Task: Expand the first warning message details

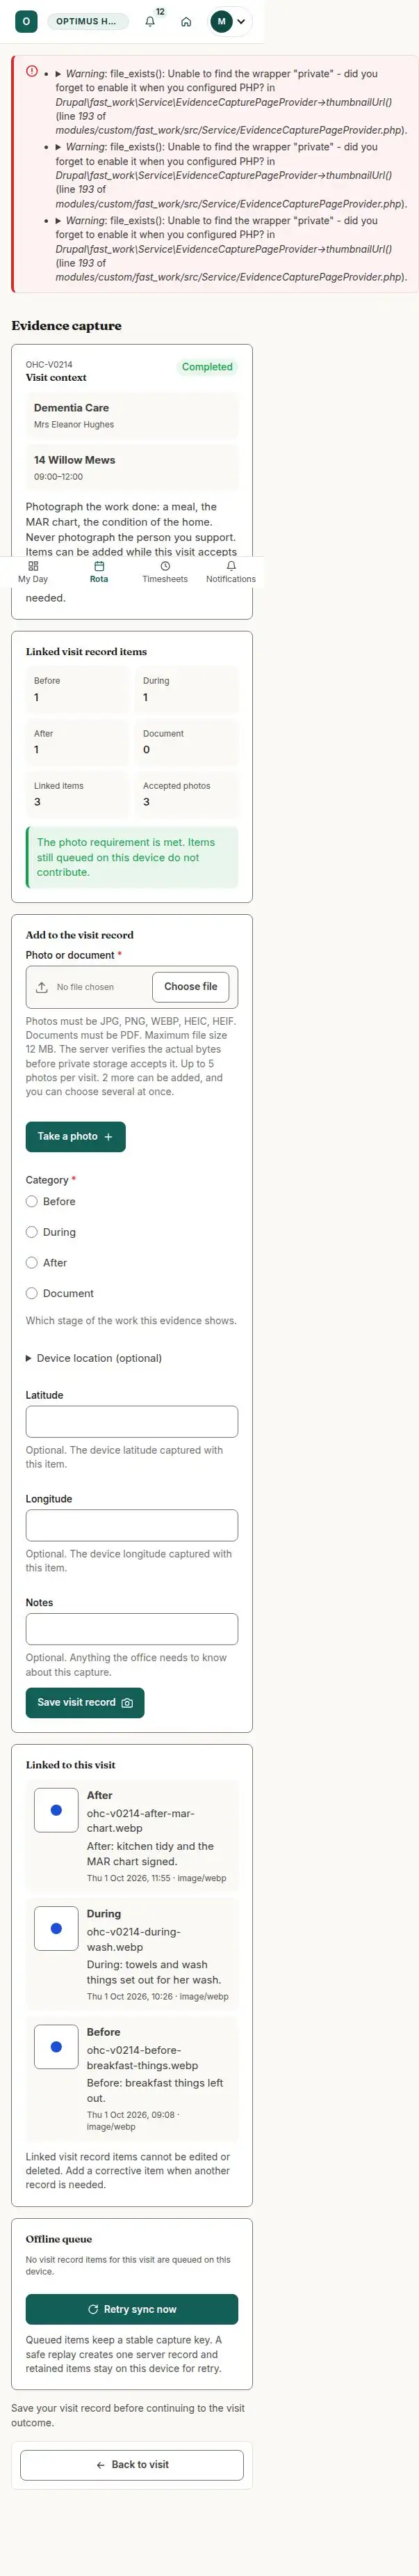Action: tap(58, 74)
